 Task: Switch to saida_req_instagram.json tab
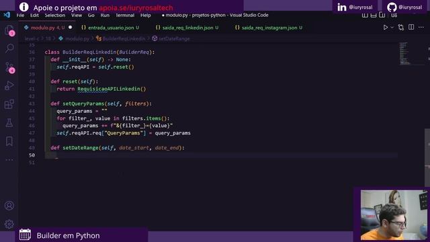point(269,28)
